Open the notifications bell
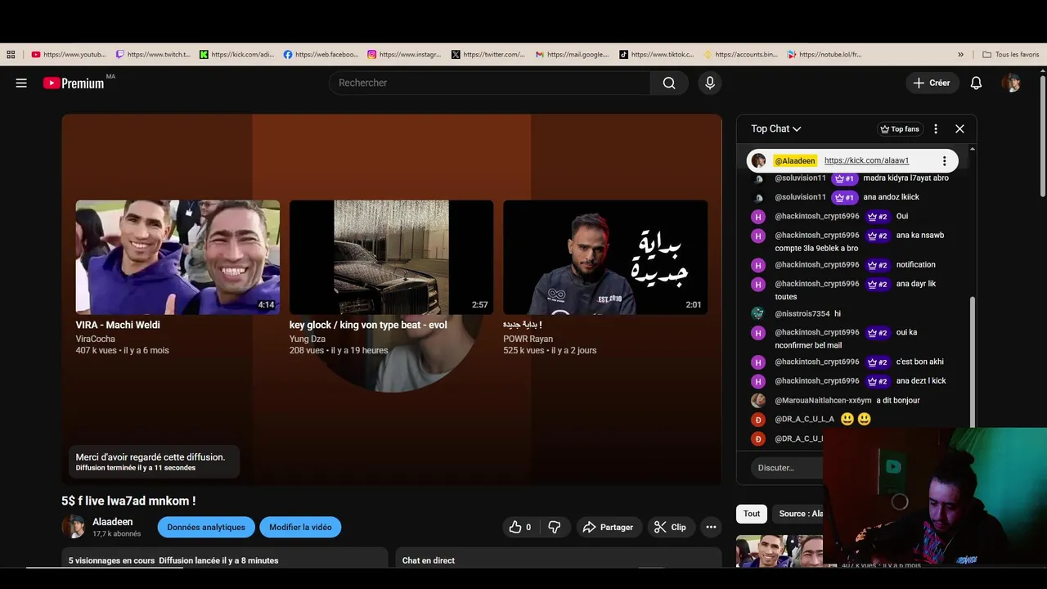Viewport: 1047px width, 589px height. tap(976, 83)
